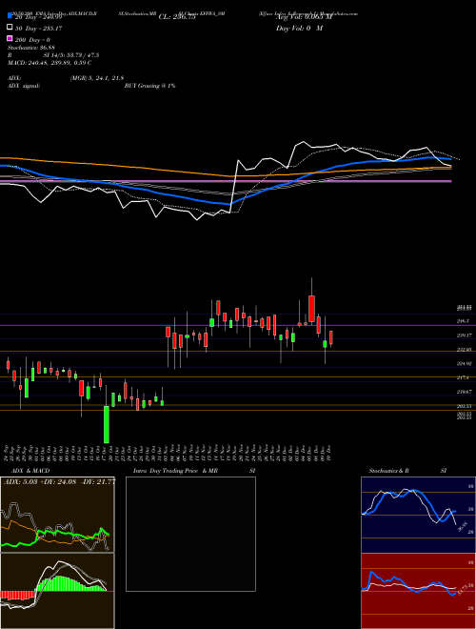
Task: Click the 'MACD: 240.48, 239.89, 0.59 C' line
Action: coord(50,63)
